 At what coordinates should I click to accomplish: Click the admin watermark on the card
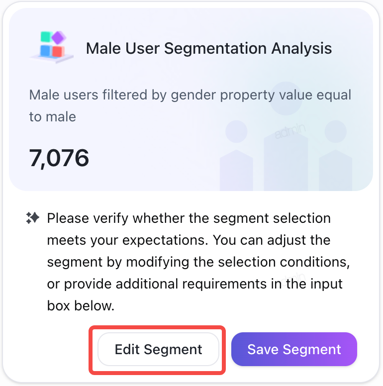290,130
